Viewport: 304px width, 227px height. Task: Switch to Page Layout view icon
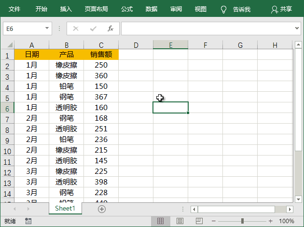click(180, 221)
